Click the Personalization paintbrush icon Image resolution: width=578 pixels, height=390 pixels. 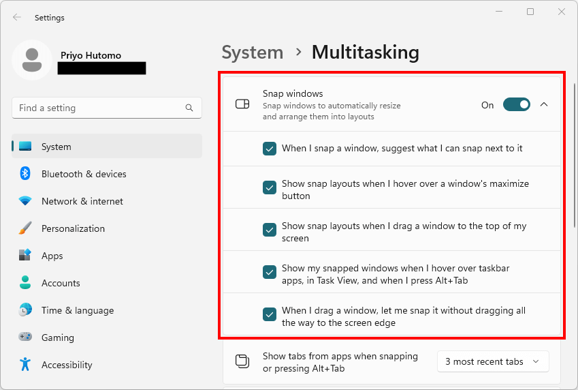click(25, 228)
